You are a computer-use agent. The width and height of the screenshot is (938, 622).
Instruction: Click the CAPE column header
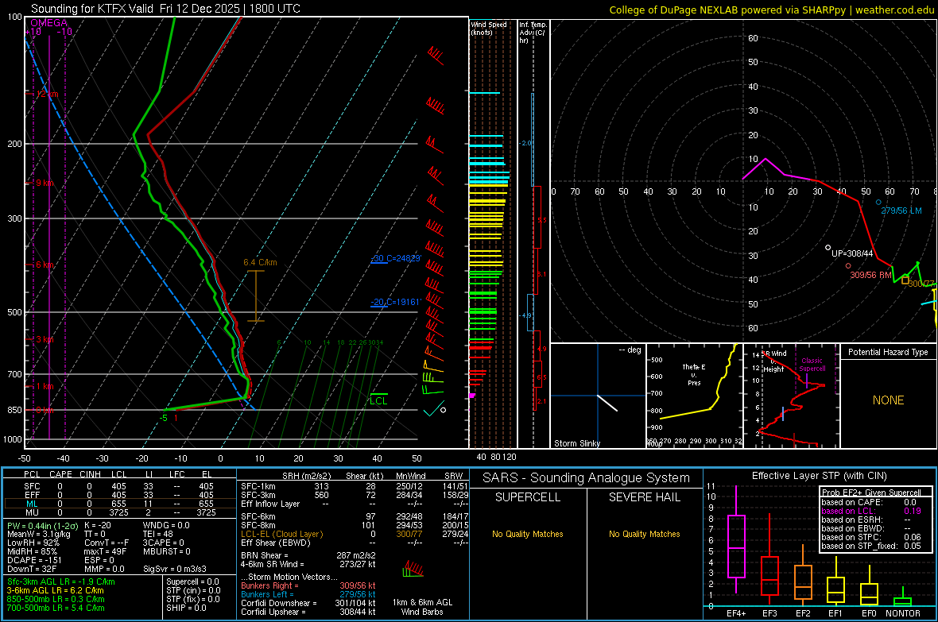click(x=60, y=474)
